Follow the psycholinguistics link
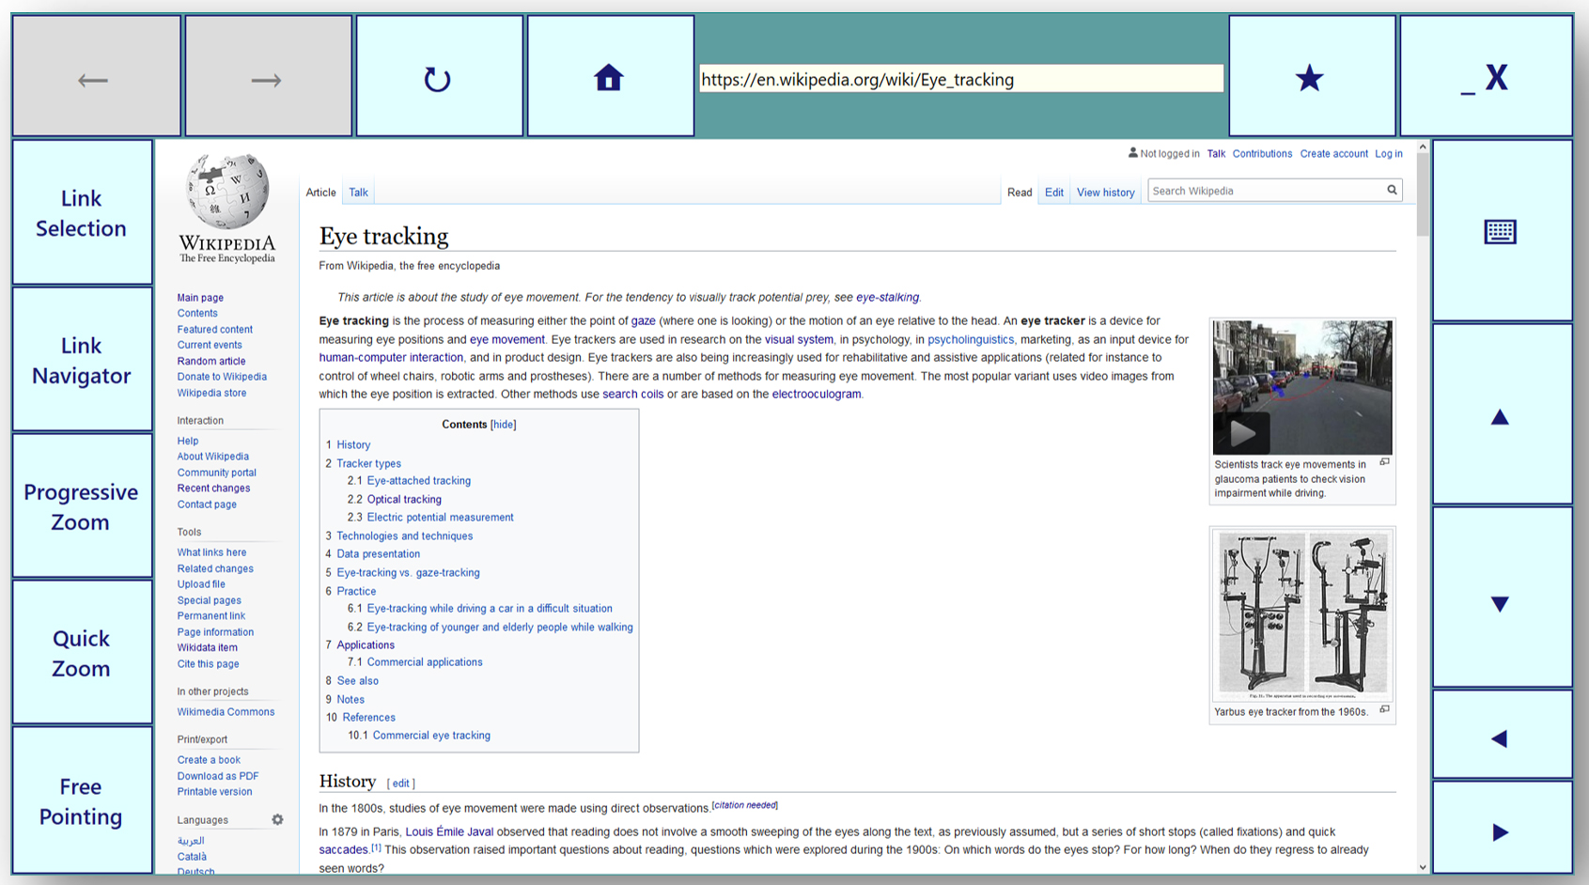 coord(971,340)
